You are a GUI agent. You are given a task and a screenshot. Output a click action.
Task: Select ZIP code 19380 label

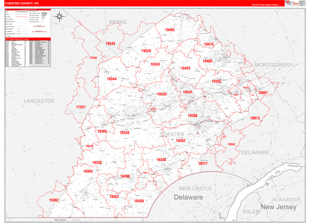click(192, 116)
